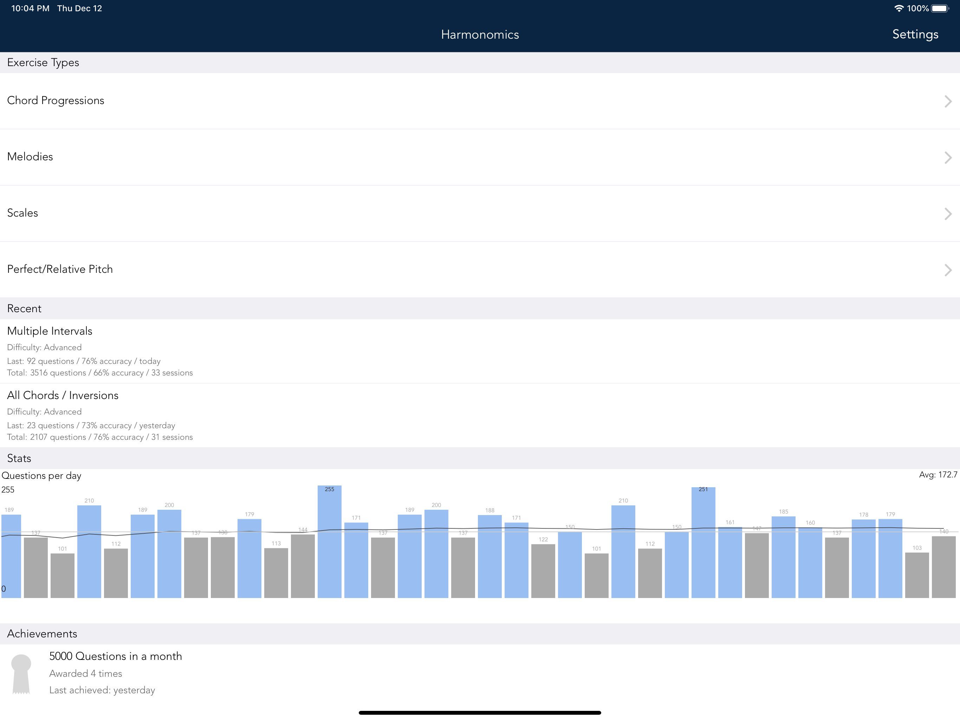Tap the 255 questions peak bar

pyautogui.click(x=329, y=541)
